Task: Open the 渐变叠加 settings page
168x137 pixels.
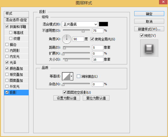Action: point(16,75)
